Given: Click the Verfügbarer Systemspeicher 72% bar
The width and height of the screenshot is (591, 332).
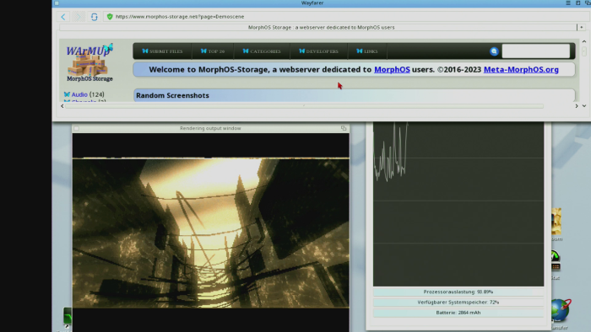Looking at the screenshot, I should pos(458,303).
